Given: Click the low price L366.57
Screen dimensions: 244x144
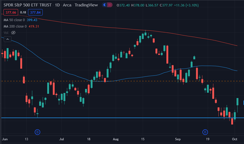Looking at the screenshot, I should [152, 5].
